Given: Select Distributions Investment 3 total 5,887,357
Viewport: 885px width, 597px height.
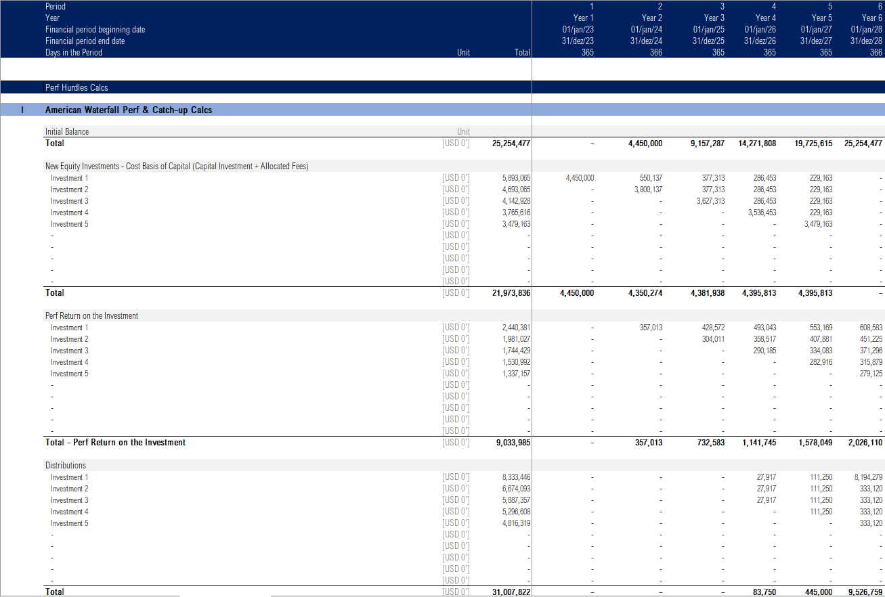Looking at the screenshot, I should pyautogui.click(x=516, y=500).
